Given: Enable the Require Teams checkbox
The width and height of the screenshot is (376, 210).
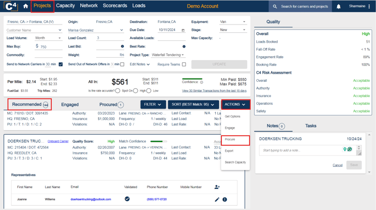Looking at the screenshot, I should pyautogui.click(x=184, y=64).
